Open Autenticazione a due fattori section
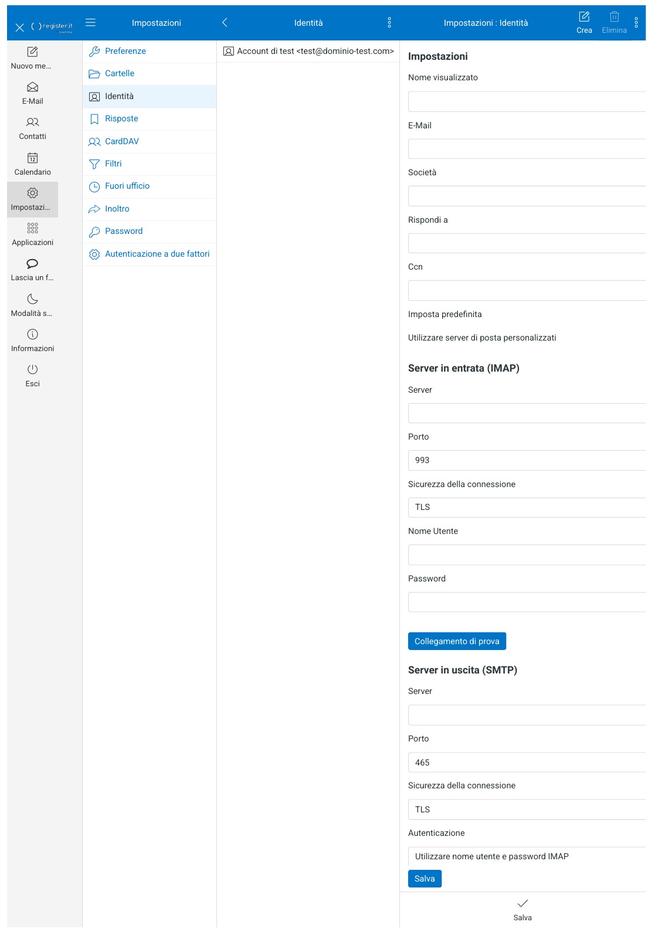The image size is (655, 939). pyautogui.click(x=150, y=254)
